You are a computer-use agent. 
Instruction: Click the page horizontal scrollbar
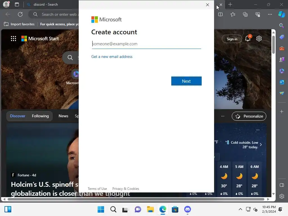tap(136, 199)
